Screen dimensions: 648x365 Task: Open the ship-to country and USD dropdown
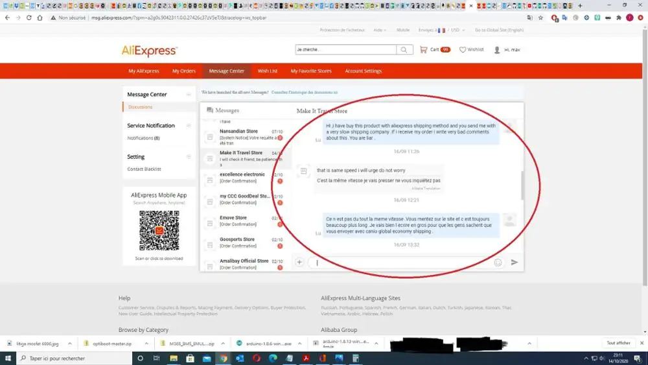click(441, 30)
